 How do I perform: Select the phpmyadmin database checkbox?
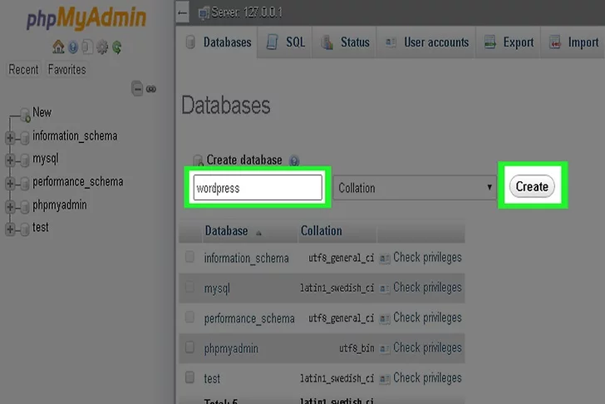point(190,347)
